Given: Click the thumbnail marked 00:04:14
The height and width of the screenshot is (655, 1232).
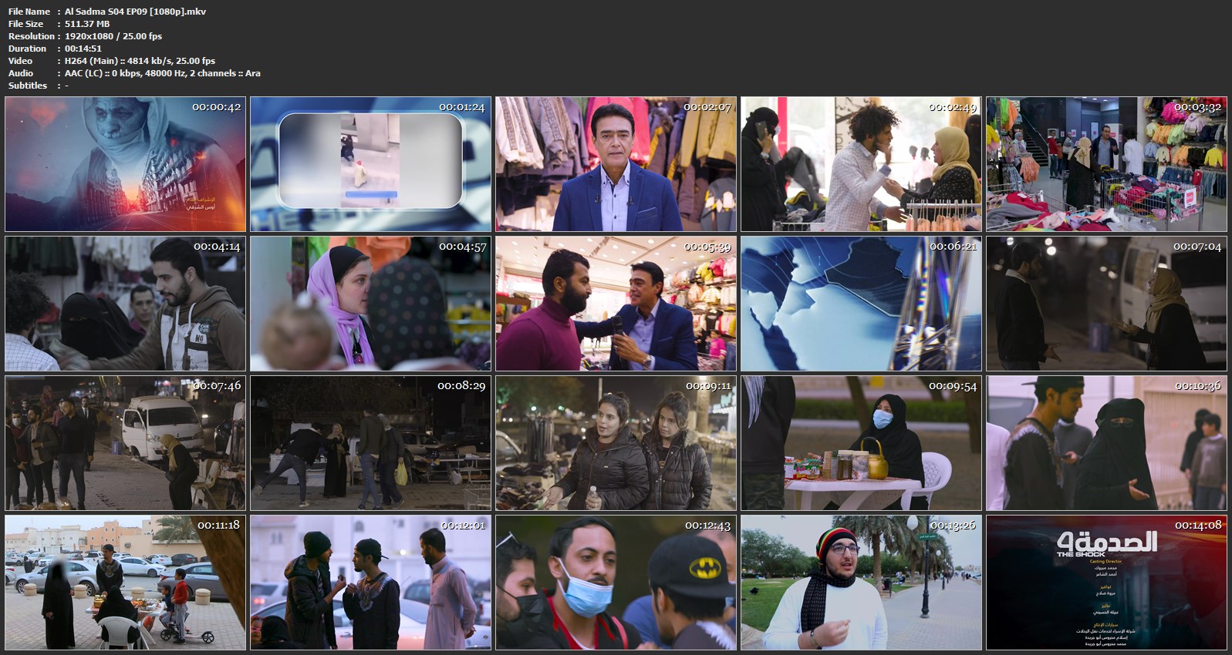Looking at the screenshot, I should click(125, 304).
